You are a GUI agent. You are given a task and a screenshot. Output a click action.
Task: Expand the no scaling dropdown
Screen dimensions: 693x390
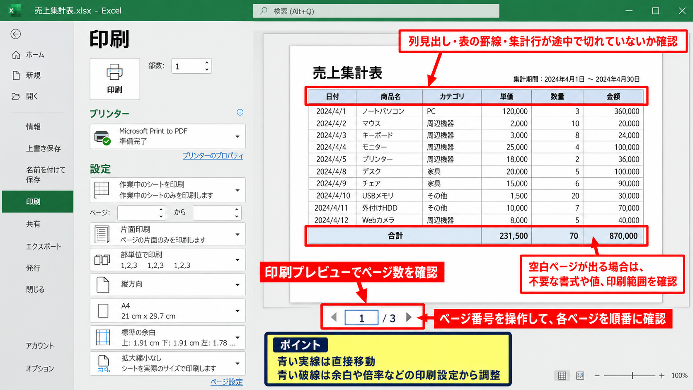point(167,363)
